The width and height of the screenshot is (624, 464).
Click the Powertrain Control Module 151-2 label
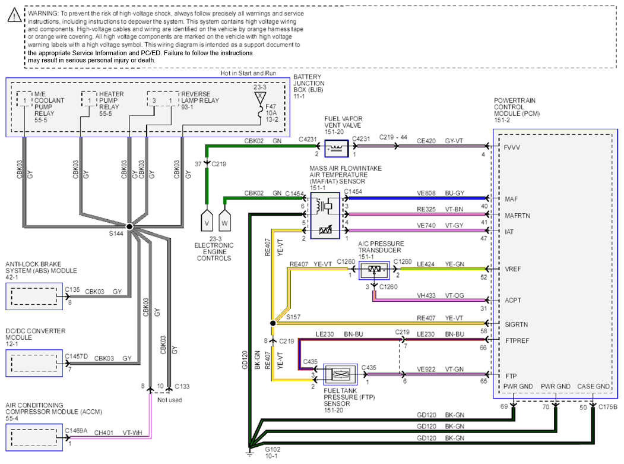(517, 111)
